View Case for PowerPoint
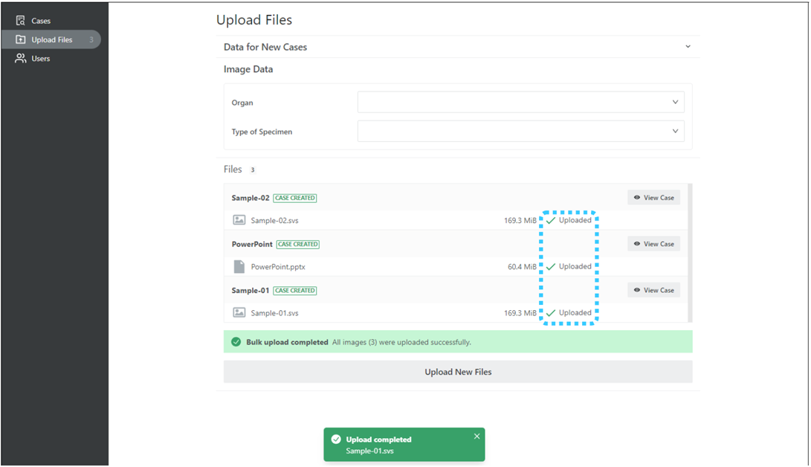This screenshot has width=811, height=467. pyautogui.click(x=653, y=244)
